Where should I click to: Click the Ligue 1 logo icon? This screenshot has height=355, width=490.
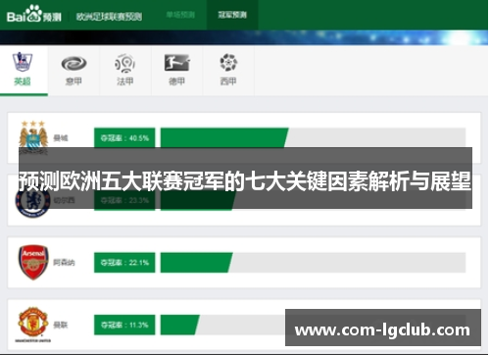click(124, 63)
